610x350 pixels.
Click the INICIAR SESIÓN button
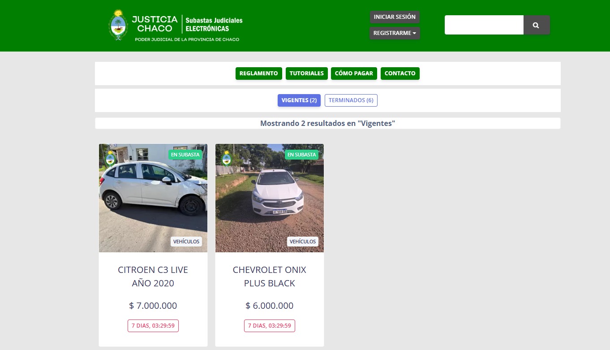[395, 17]
